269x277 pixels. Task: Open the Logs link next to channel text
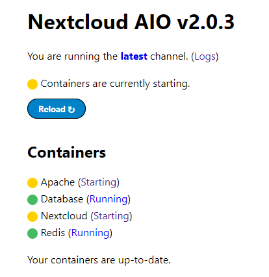point(205,56)
